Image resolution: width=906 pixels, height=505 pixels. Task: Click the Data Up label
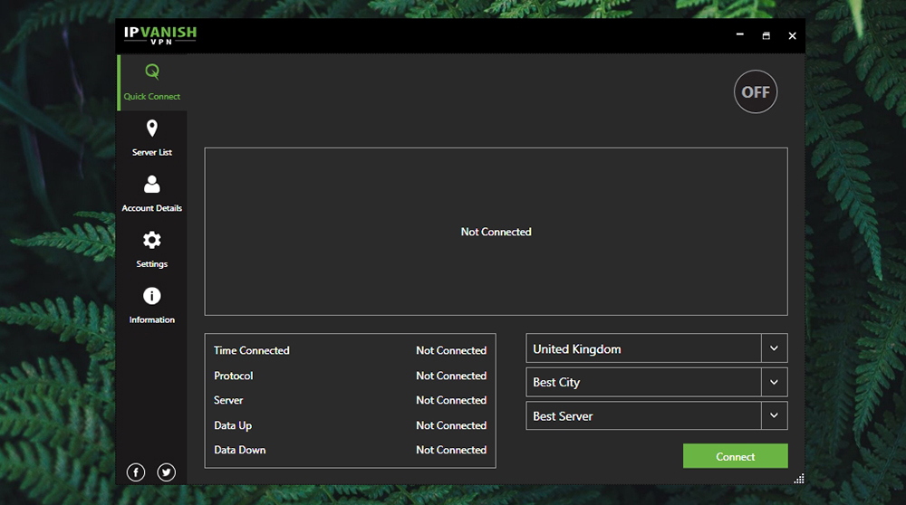233,425
